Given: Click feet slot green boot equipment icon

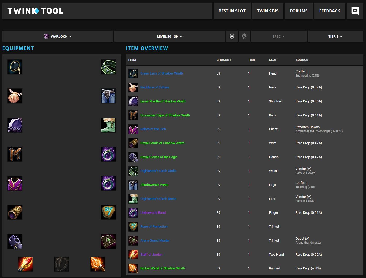Looking at the screenshot, I should 108,125.
